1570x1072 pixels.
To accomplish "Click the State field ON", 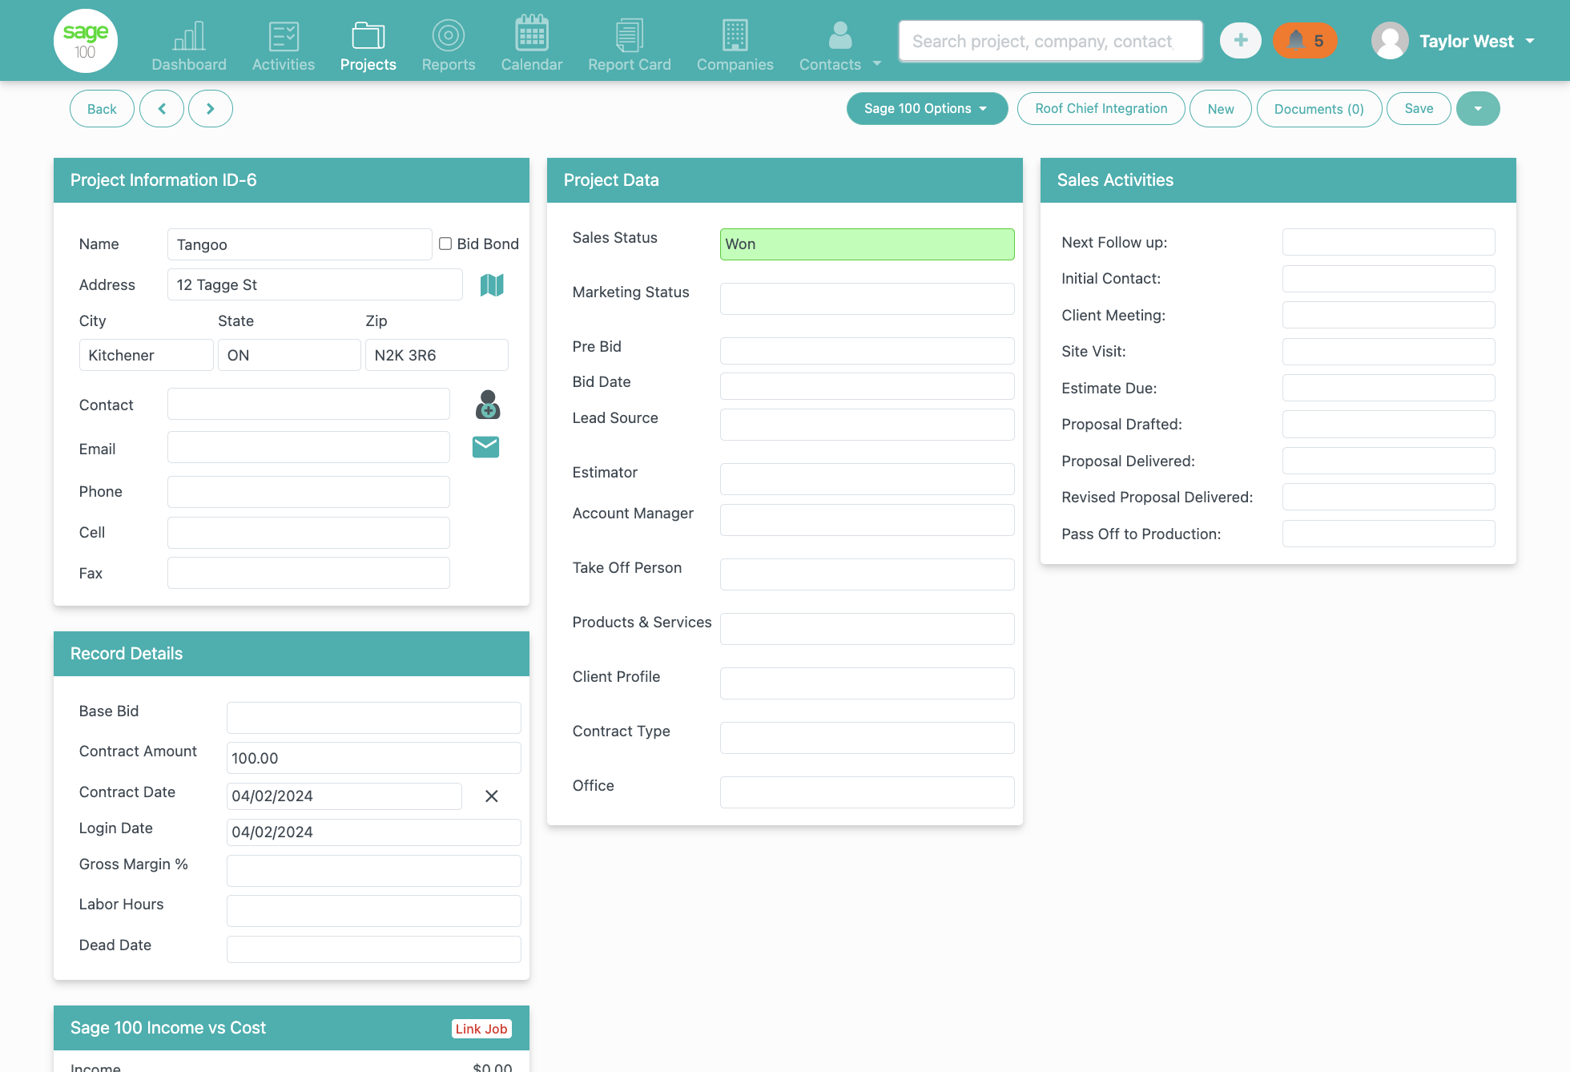I will tap(289, 355).
